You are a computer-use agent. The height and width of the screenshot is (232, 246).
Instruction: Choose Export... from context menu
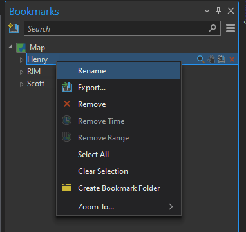[118, 88]
